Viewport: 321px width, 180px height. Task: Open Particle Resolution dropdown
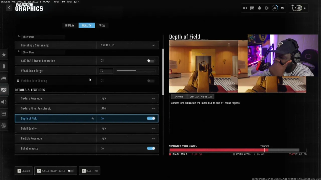127,138
